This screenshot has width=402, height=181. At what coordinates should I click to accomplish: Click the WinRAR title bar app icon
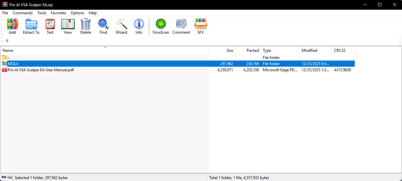[x=5, y=5]
